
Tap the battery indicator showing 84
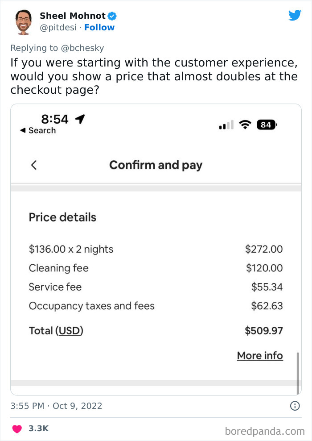pyautogui.click(x=267, y=125)
